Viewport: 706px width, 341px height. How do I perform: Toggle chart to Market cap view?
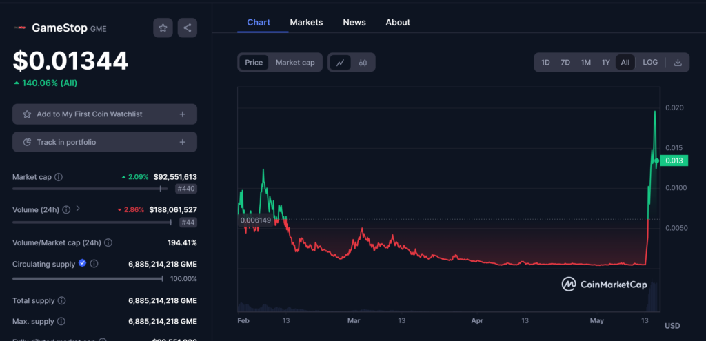[x=295, y=63]
